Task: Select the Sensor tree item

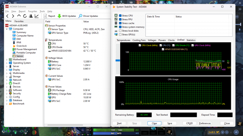Action: 20,56
